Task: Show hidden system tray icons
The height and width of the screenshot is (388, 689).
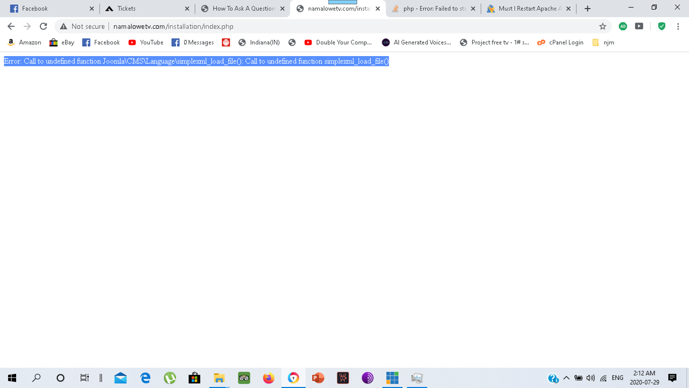Action: point(566,378)
